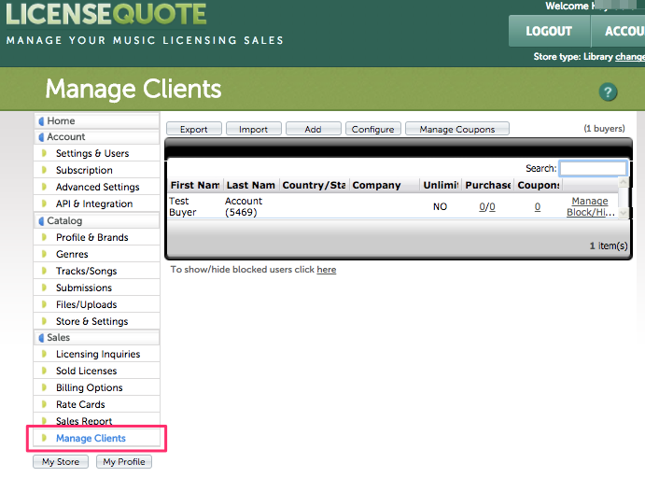This screenshot has height=477, width=645.
Task: Click the LicenseQuote logo
Action: click(x=105, y=15)
